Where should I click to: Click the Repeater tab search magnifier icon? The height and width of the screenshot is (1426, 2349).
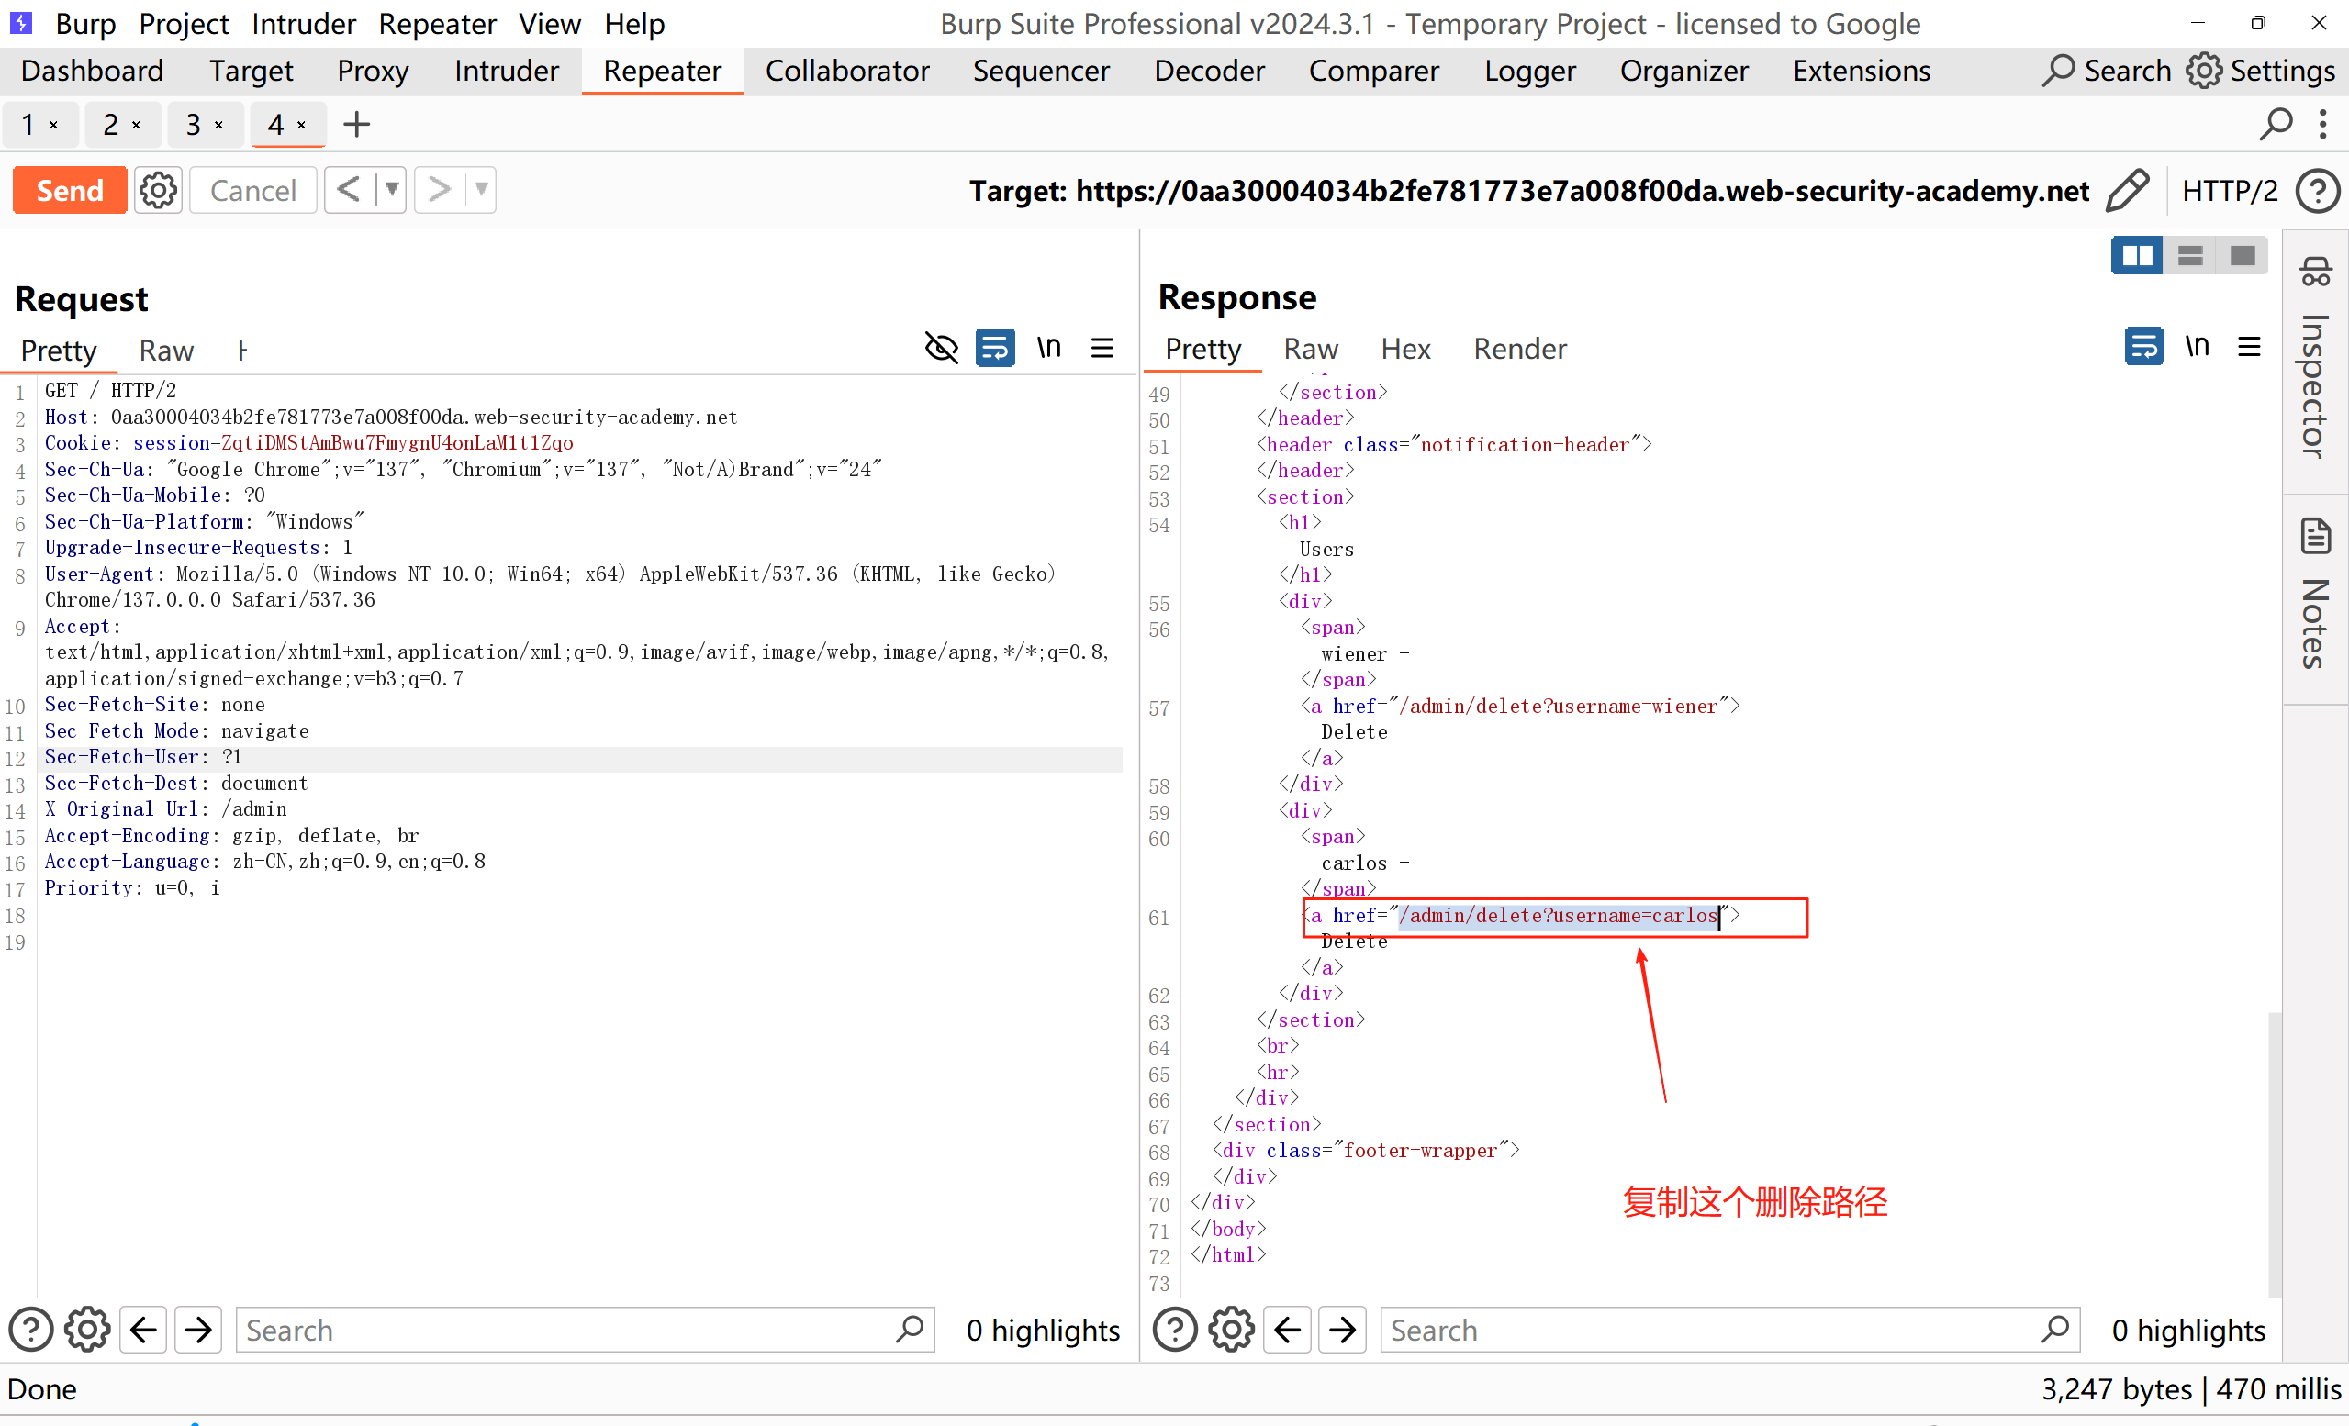[x=2275, y=125]
